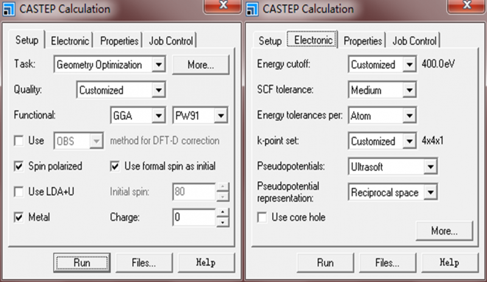Open the Energy cutoff dropdown
487x282 pixels.
(x=382, y=64)
